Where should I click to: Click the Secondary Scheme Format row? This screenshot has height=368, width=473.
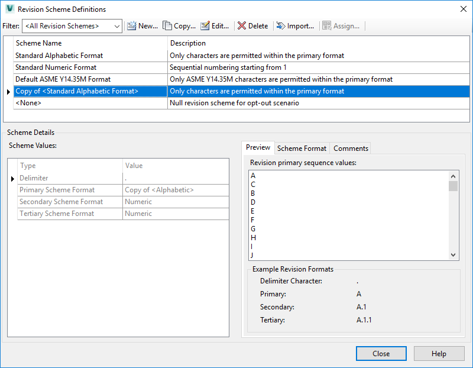pos(123,202)
